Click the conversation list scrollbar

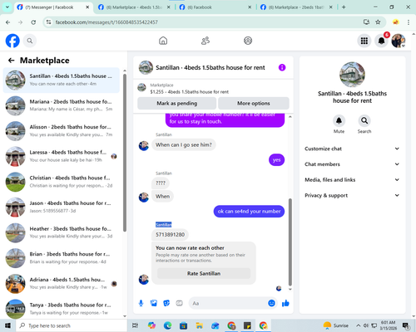[125, 153]
